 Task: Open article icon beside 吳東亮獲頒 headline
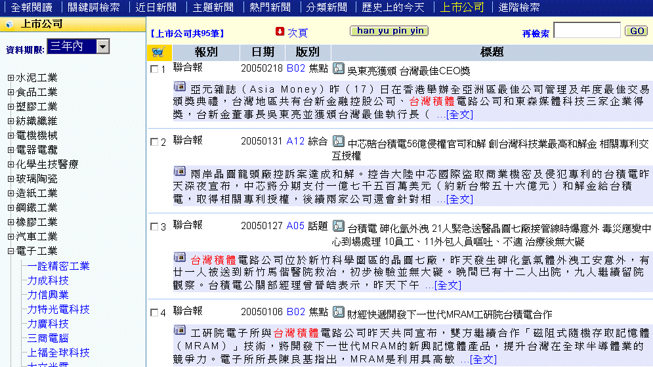pyautogui.click(x=339, y=68)
